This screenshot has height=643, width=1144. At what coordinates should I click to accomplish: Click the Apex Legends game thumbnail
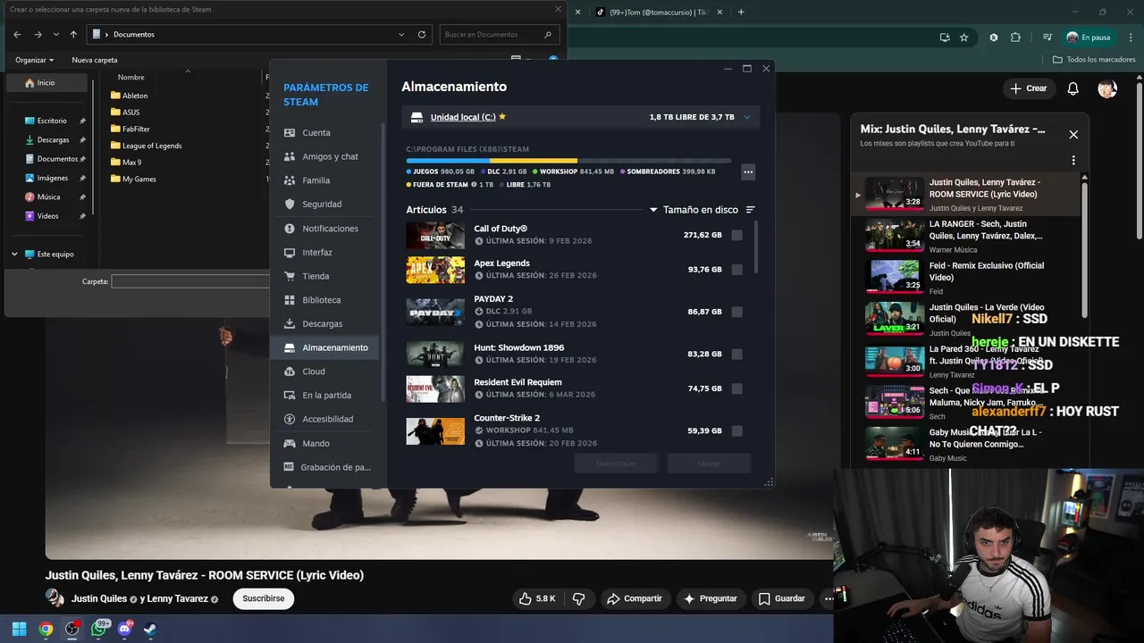coord(435,270)
